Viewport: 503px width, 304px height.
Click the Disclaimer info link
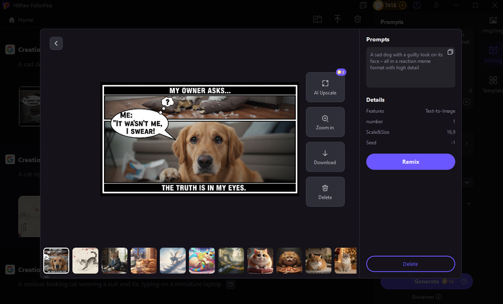(x=427, y=297)
